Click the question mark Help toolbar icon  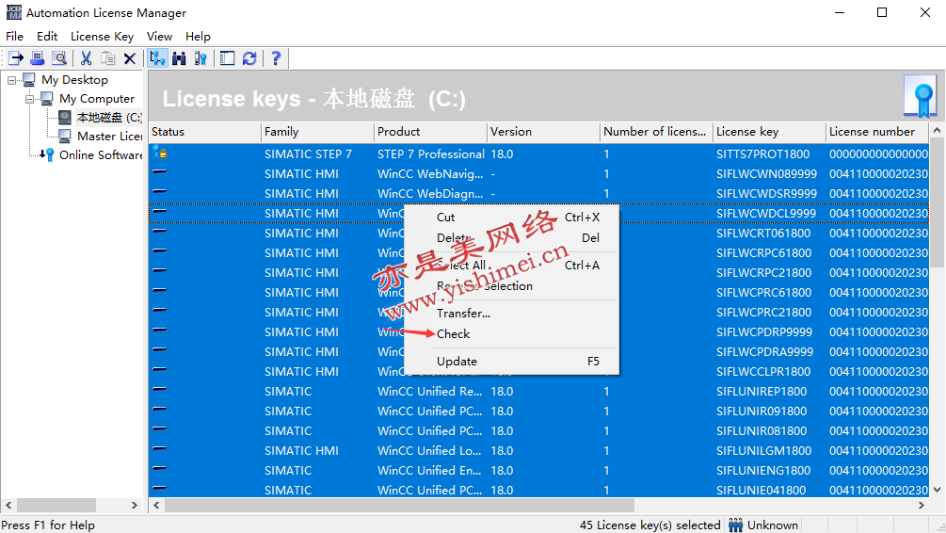(x=276, y=58)
